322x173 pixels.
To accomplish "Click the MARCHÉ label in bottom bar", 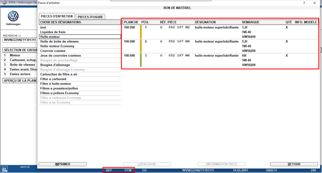I will (25, 167).
